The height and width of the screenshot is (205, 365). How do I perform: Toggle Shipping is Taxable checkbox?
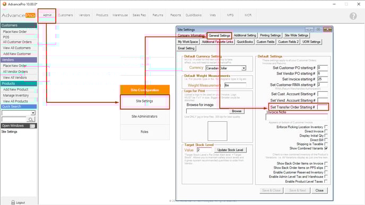pos(326,144)
